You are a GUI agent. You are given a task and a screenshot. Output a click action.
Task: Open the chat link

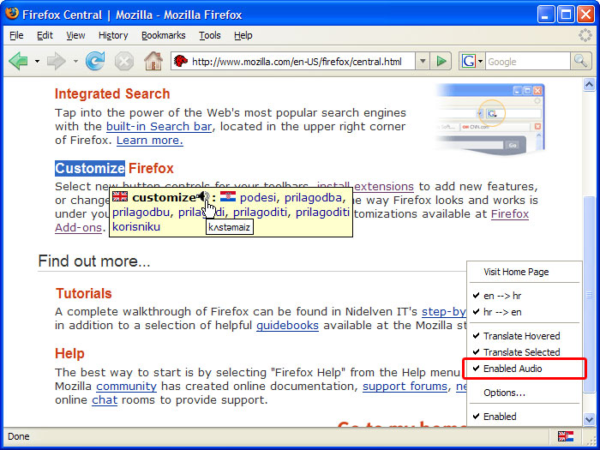105,400
